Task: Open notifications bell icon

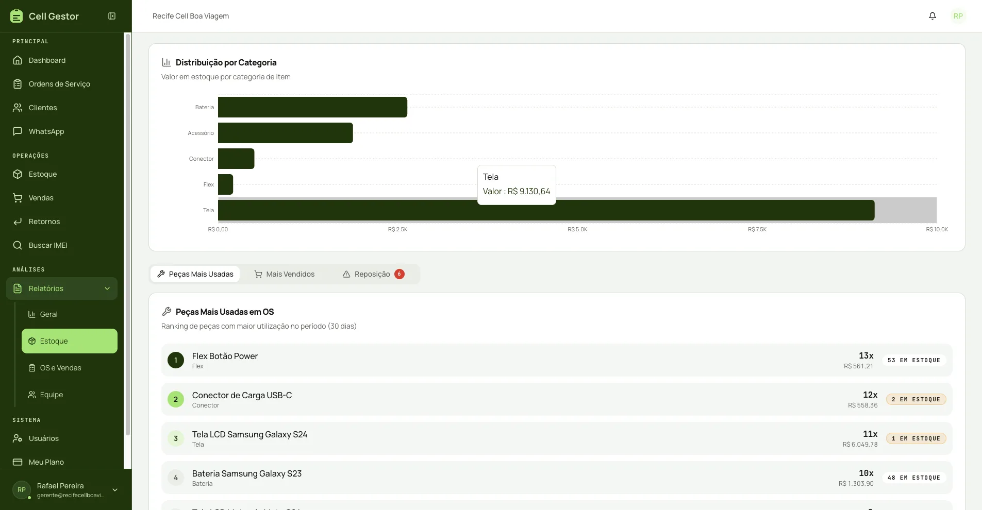Action: (933, 16)
